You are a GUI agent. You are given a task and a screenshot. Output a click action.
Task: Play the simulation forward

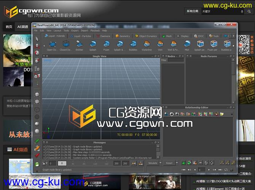[x=209, y=170]
